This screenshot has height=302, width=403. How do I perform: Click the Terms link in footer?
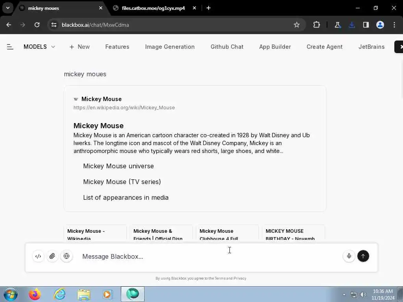(220, 278)
